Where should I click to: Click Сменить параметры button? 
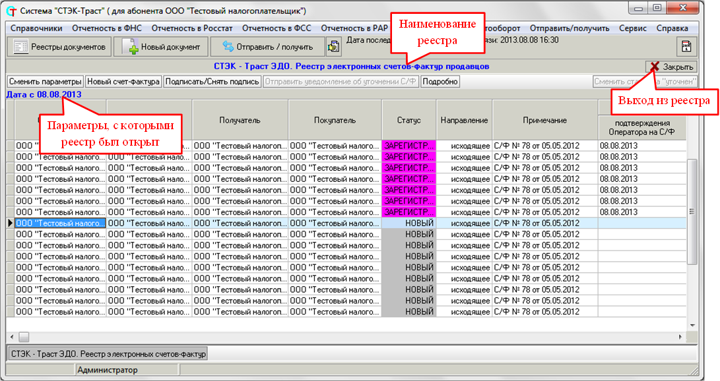45,82
